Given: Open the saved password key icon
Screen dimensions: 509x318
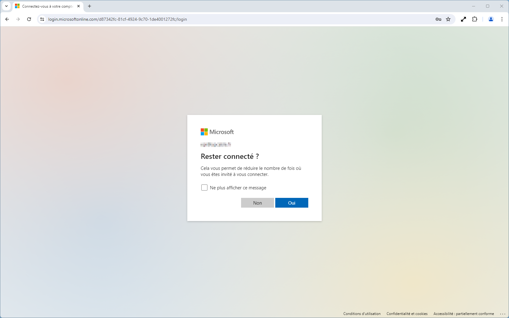Looking at the screenshot, I should pos(438,19).
